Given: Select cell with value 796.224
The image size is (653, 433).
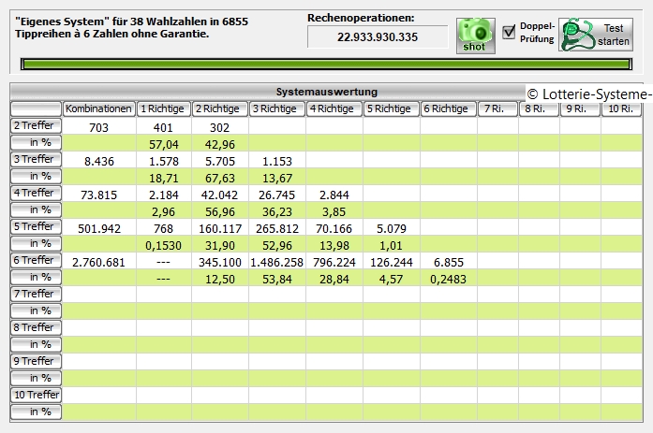Looking at the screenshot, I should pos(334,262).
